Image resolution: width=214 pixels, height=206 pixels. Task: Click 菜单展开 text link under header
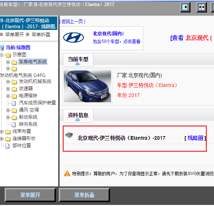(15, 35)
